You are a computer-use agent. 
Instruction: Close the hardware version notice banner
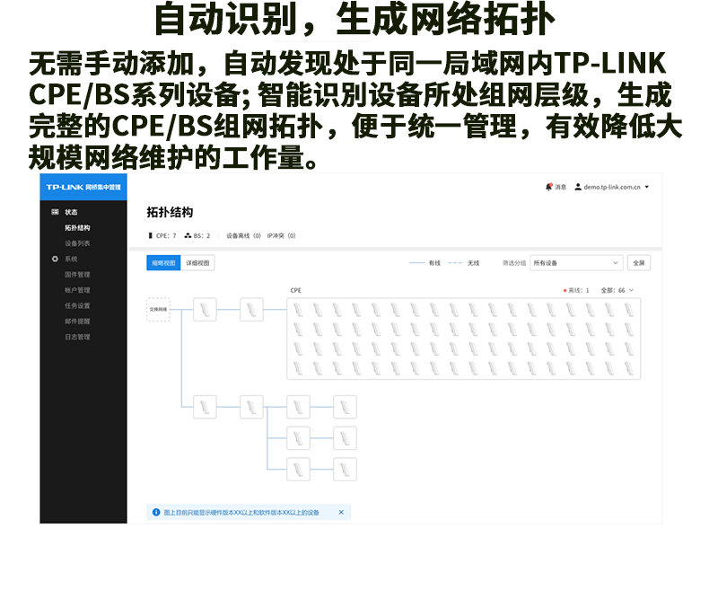[341, 512]
